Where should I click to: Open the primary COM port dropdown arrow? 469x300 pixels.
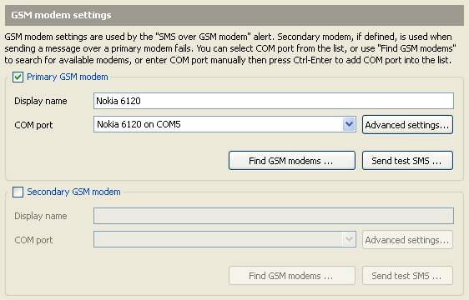point(349,124)
